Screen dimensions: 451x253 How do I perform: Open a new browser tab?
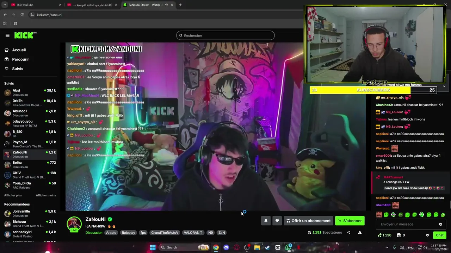(x=180, y=5)
